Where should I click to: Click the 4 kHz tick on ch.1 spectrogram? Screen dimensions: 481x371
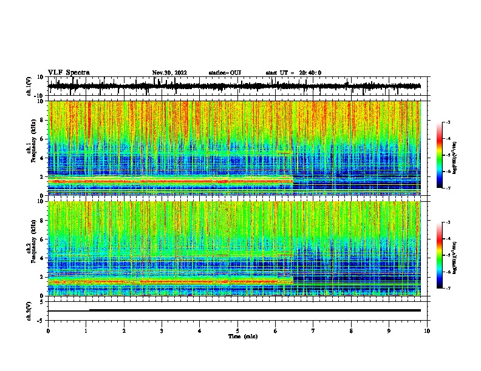(42, 158)
